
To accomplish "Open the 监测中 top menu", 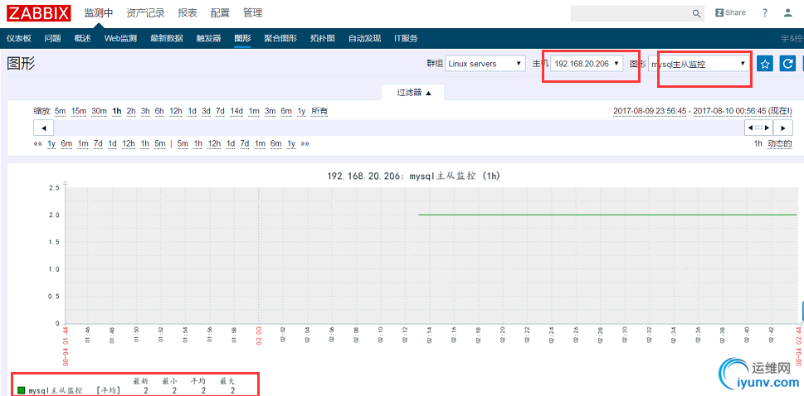I will coord(99,13).
